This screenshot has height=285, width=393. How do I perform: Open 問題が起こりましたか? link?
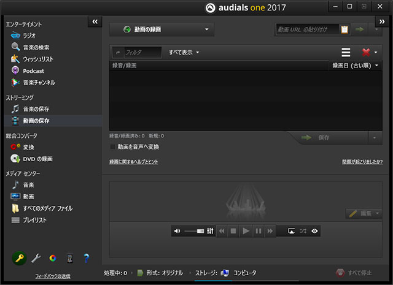tap(362, 162)
